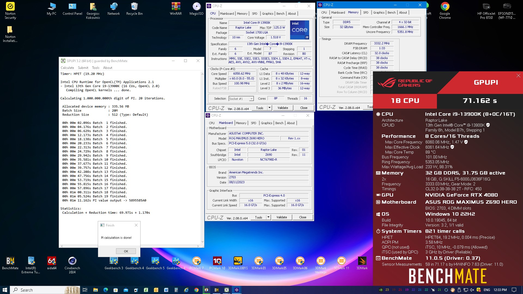Close the ROG GPUPI result overlay
523x294 pixels.
pos(518,76)
